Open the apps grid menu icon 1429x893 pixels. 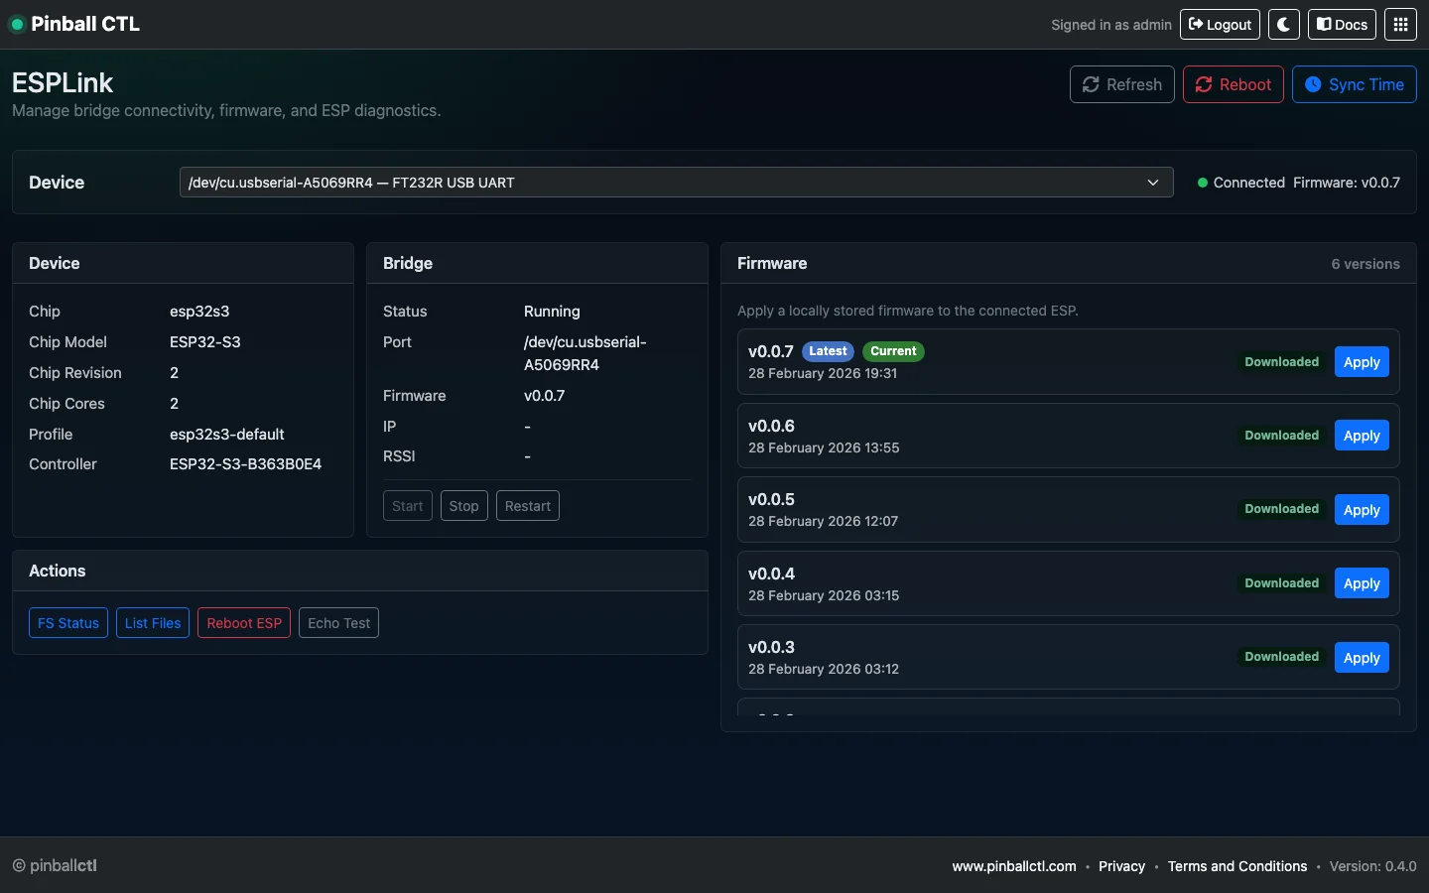[x=1400, y=25]
